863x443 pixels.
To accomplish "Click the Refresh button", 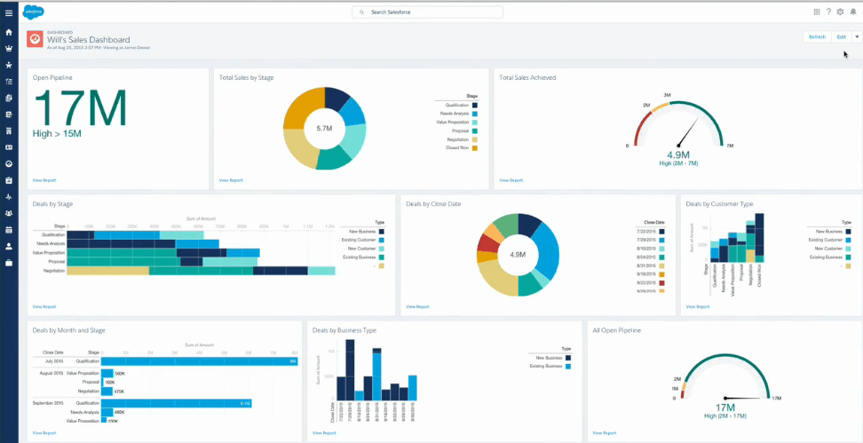I will [817, 37].
